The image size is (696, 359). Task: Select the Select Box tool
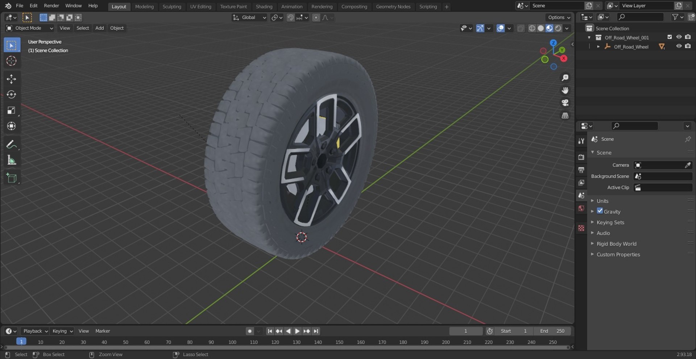(12, 45)
